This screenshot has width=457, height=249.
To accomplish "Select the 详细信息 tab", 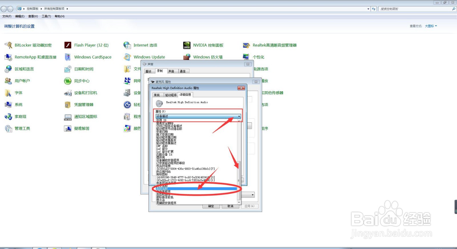I will [x=185, y=95].
